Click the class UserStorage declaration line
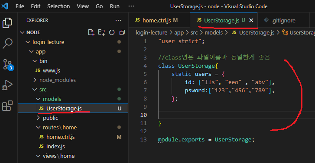315x163 pixels. point(188,66)
